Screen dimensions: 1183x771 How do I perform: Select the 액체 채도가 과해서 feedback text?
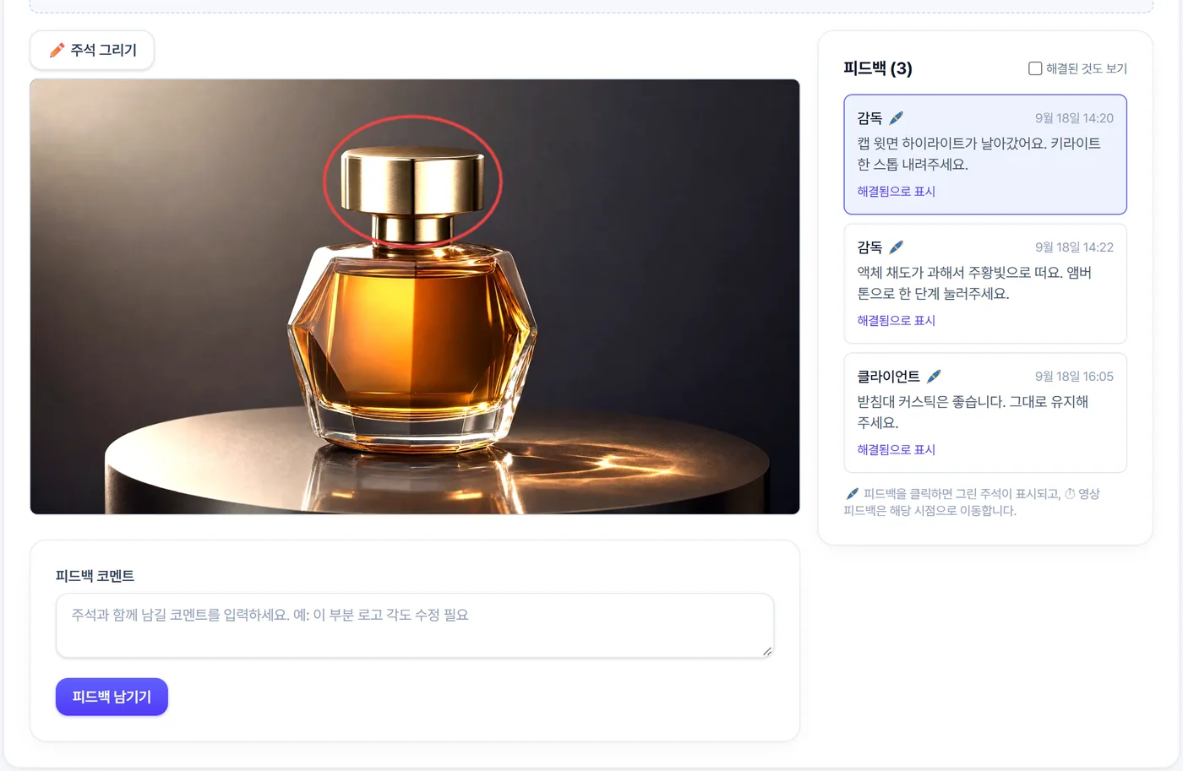click(x=974, y=283)
